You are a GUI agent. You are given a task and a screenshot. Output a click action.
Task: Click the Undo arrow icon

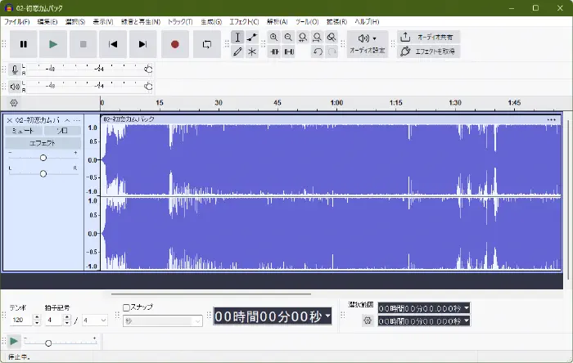tap(317, 52)
